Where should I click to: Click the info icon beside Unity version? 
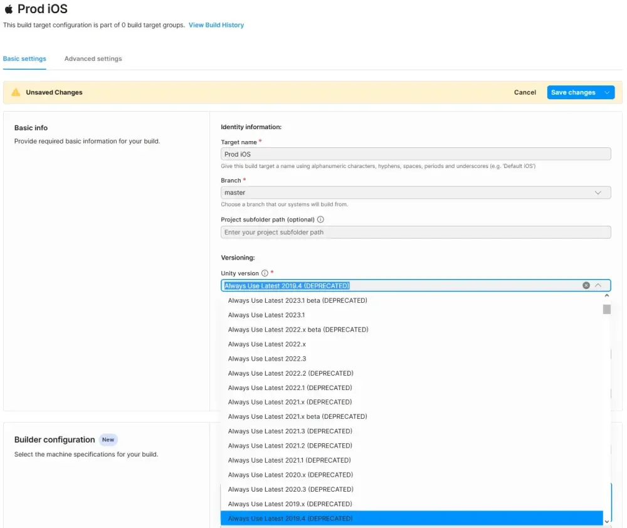(266, 273)
